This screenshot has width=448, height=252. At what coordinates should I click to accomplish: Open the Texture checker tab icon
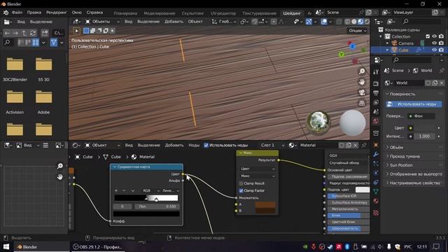(376, 213)
